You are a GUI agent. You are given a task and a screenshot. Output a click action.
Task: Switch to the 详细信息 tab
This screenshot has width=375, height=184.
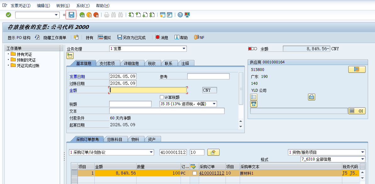pos(131,63)
